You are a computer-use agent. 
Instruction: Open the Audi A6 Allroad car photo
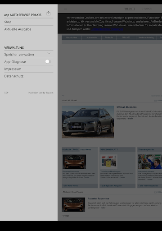point(88,122)
